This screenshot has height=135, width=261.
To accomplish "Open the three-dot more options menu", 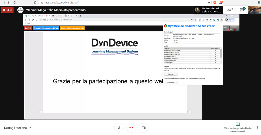I will 257,128.
